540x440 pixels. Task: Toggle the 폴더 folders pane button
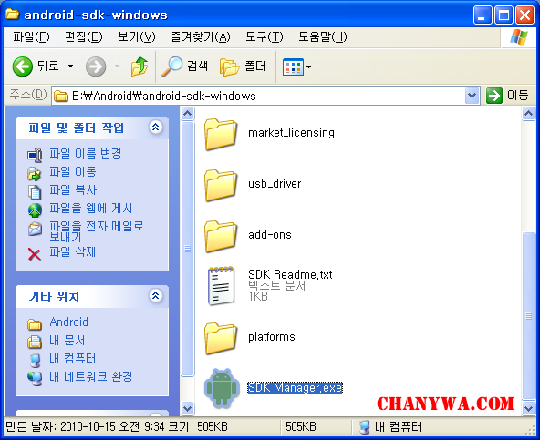[243, 67]
